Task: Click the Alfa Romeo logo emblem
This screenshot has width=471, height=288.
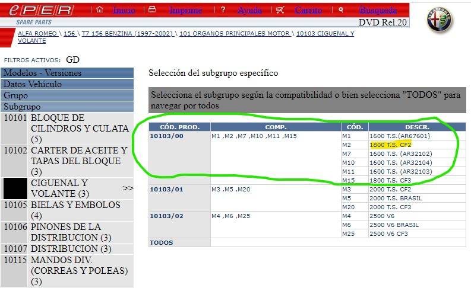Action: coord(440,20)
